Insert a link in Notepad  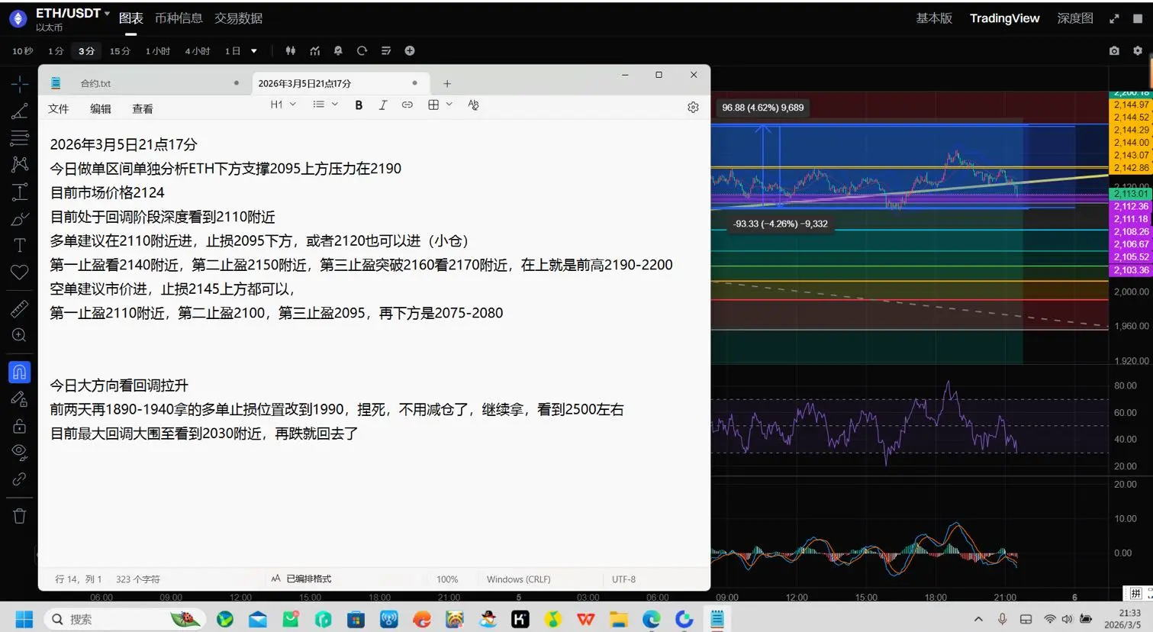pyautogui.click(x=407, y=105)
